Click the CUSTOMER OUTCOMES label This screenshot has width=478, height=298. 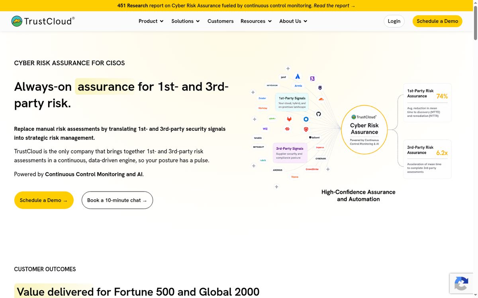(x=45, y=269)
